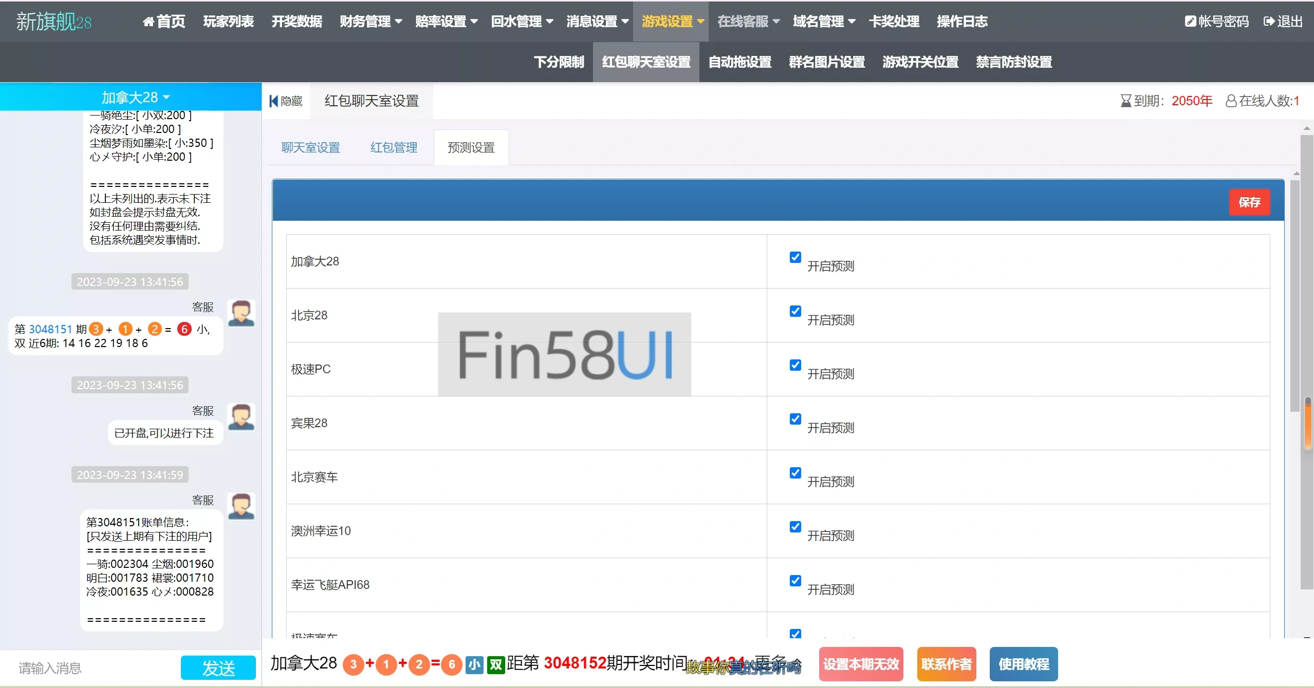
Task: Click the home icon 首页
Action: pyautogui.click(x=149, y=22)
